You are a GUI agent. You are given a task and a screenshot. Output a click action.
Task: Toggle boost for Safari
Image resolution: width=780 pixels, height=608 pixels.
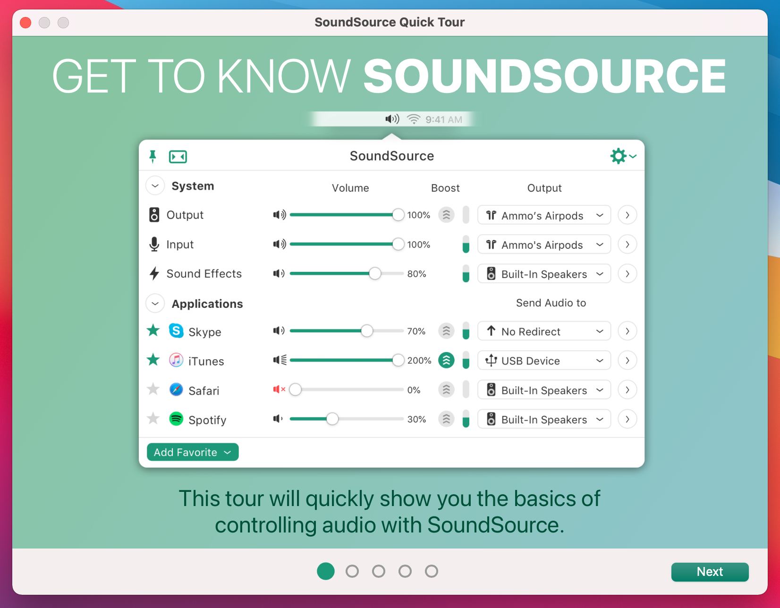coord(446,389)
